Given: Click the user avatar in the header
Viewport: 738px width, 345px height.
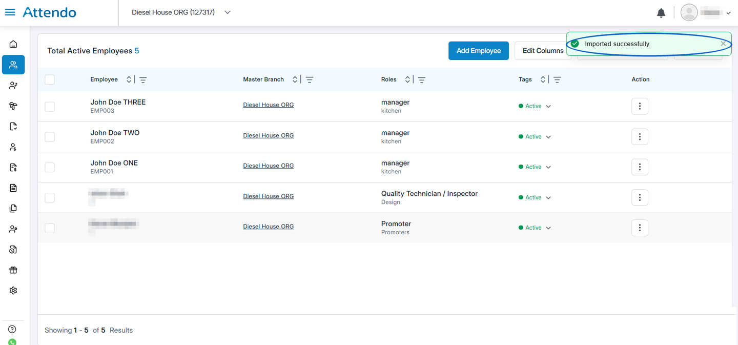Looking at the screenshot, I should [x=689, y=12].
